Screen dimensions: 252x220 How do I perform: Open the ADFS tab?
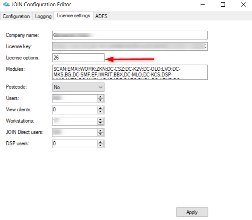(x=101, y=16)
